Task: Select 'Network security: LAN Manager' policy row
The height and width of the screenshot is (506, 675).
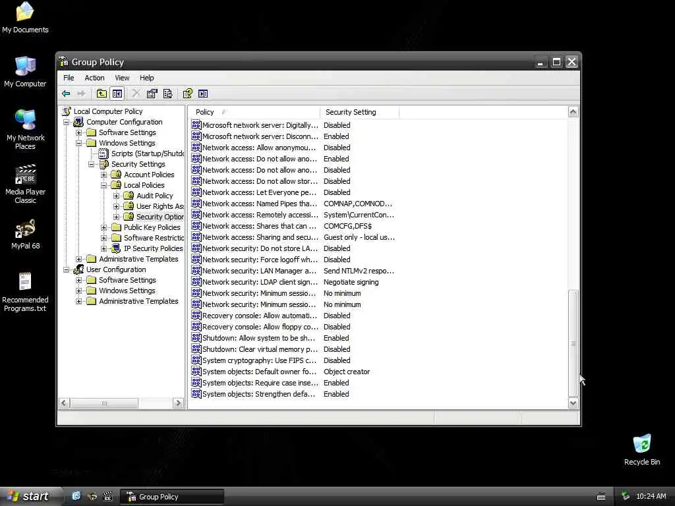Action: (x=293, y=271)
